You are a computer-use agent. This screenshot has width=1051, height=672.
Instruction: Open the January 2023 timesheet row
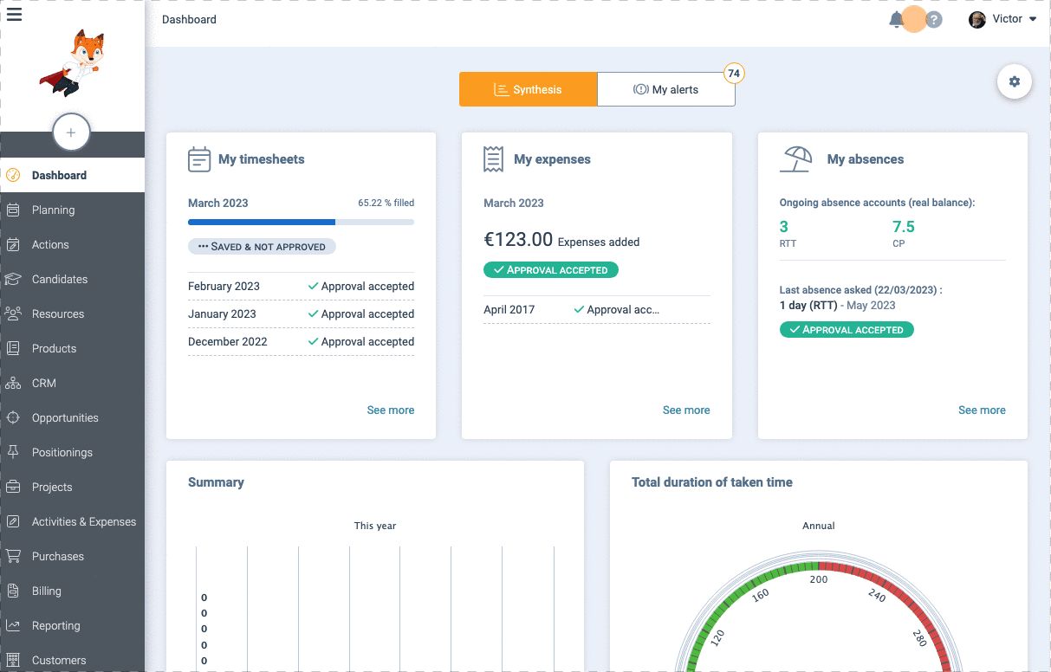(x=301, y=314)
